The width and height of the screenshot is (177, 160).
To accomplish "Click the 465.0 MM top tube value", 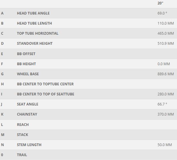I will coord(166,33).
